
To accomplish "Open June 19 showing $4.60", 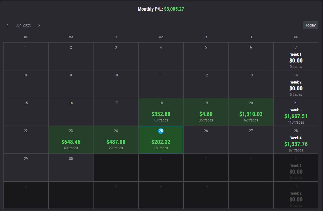I will (x=206, y=112).
